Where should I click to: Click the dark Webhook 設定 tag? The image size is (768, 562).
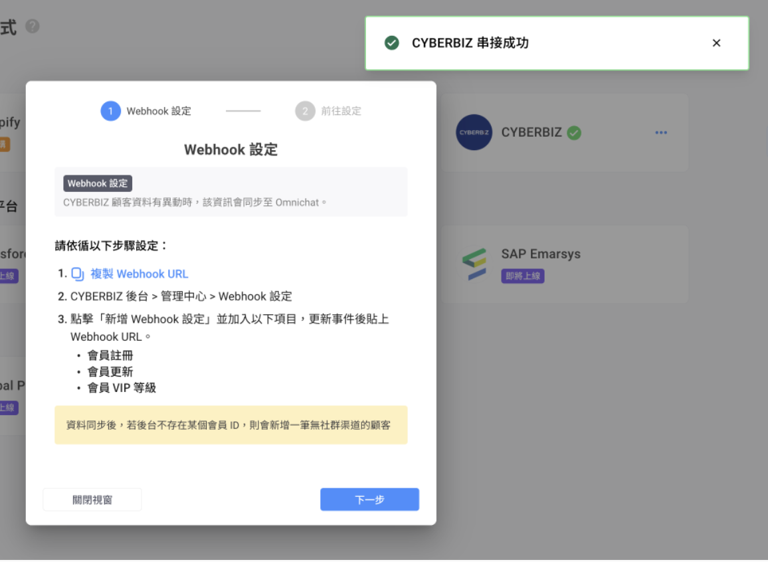tap(98, 183)
